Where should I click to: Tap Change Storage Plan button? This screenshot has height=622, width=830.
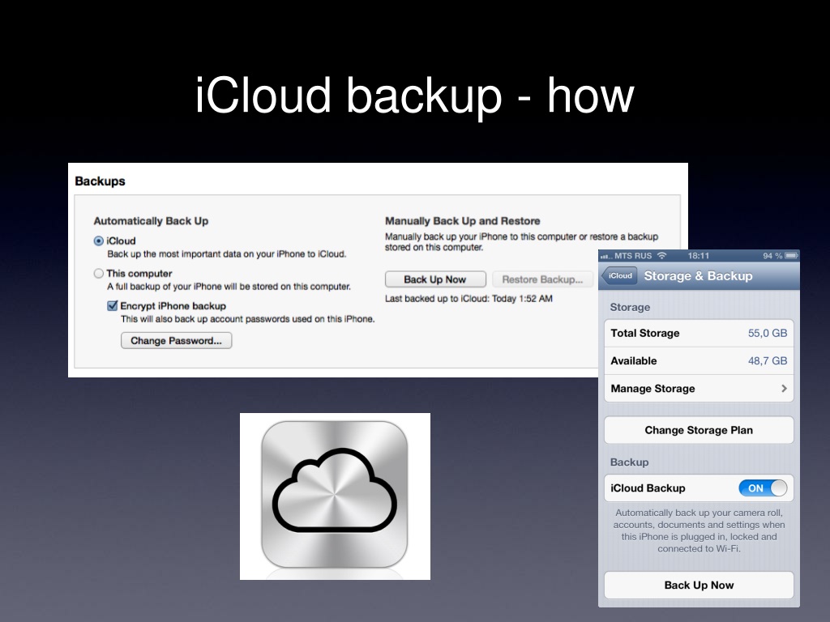699,430
